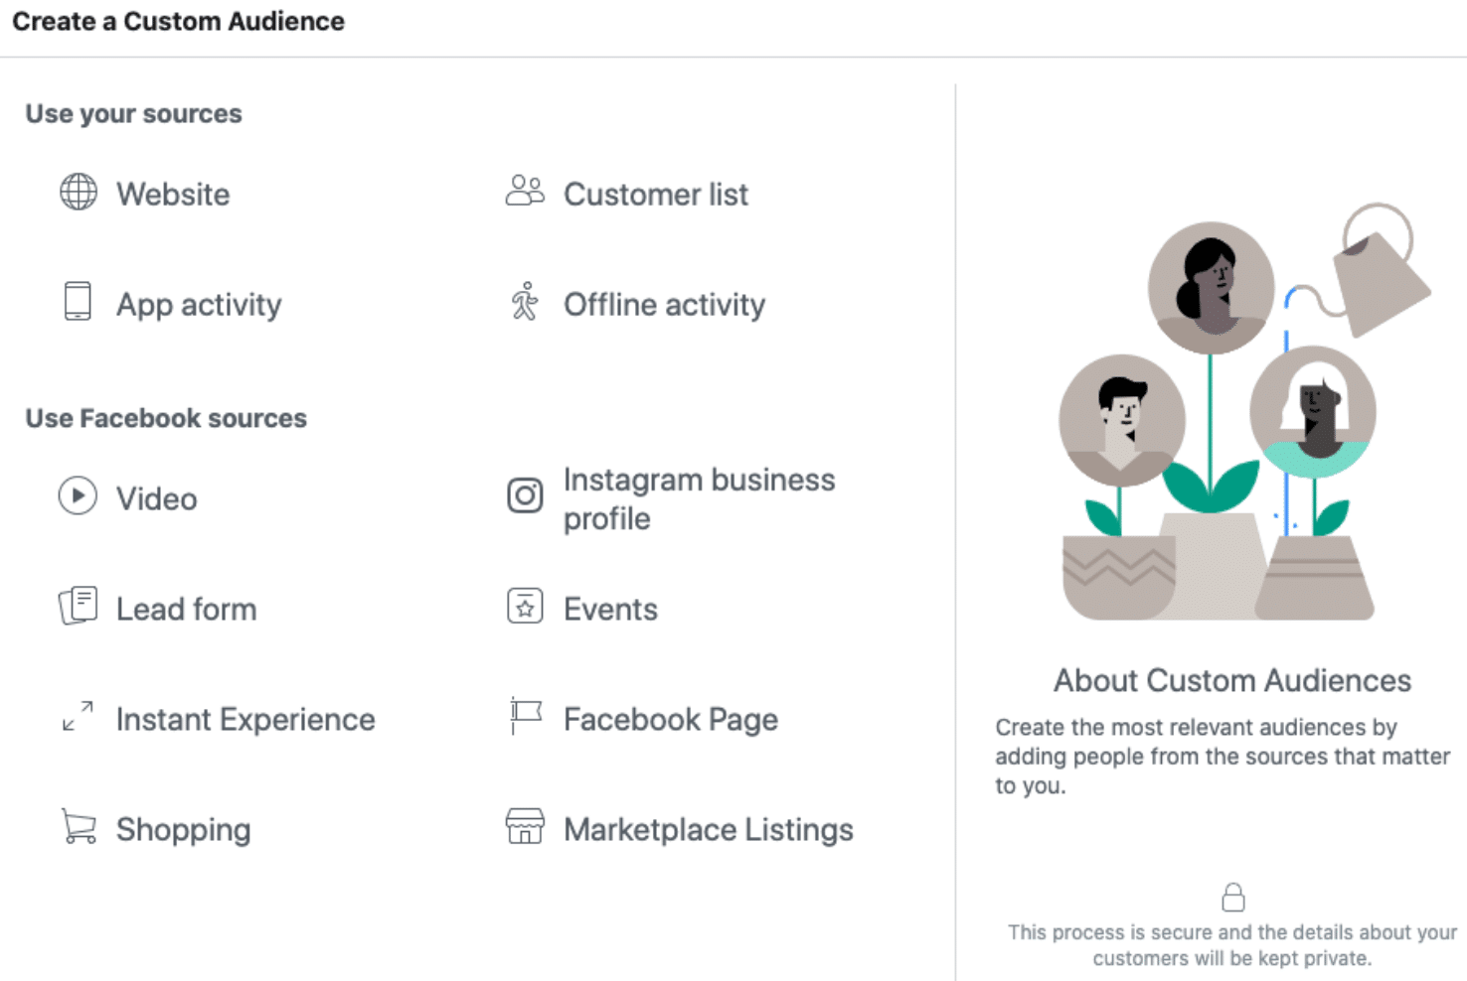Select the Website audience source icon
1467x981 pixels.
tap(78, 193)
